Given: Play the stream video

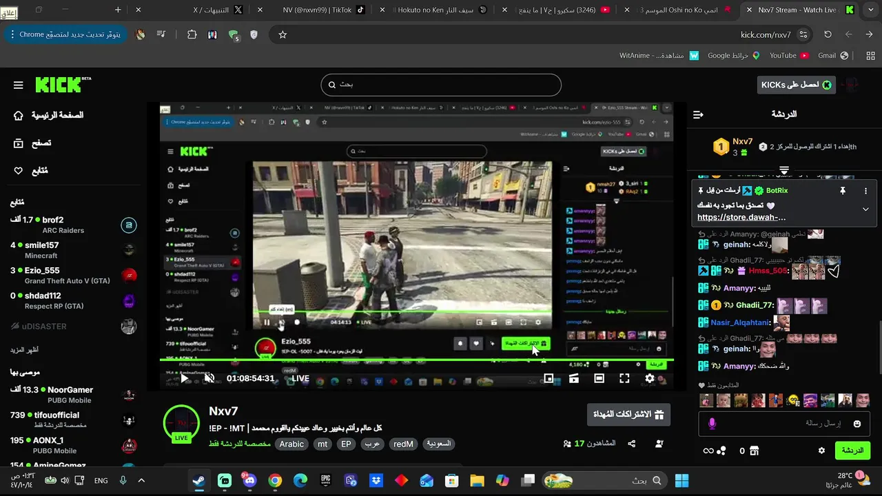Looking at the screenshot, I should coord(184,378).
